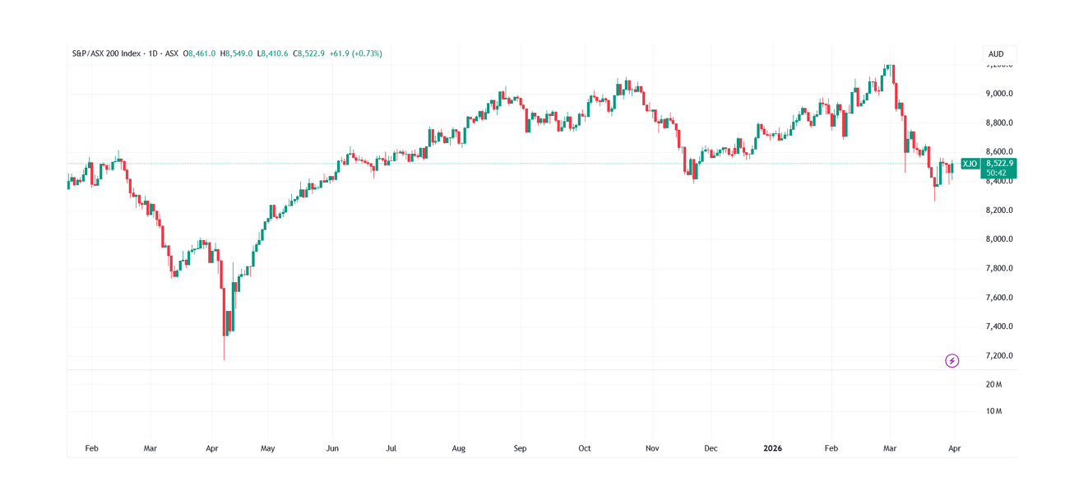Viewport: 1065px width, 491px height.
Task: Click the S&P/ASX 200 Index title
Action: 106,53
